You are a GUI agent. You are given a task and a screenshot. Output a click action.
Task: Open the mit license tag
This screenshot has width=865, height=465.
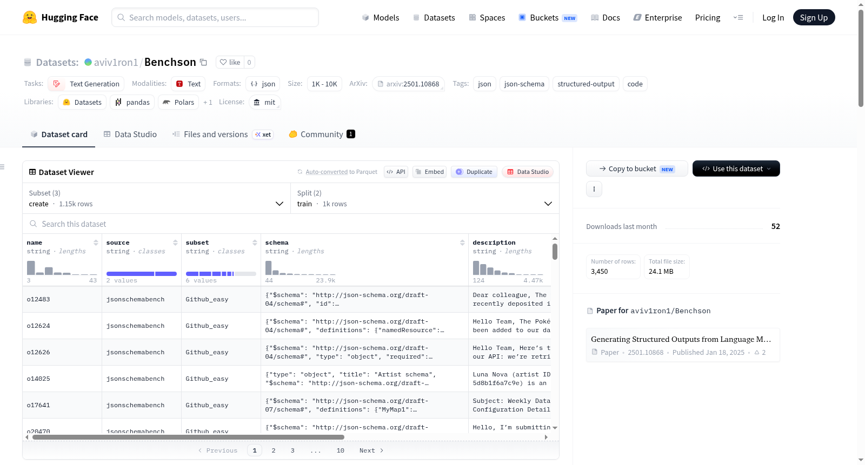coord(265,102)
